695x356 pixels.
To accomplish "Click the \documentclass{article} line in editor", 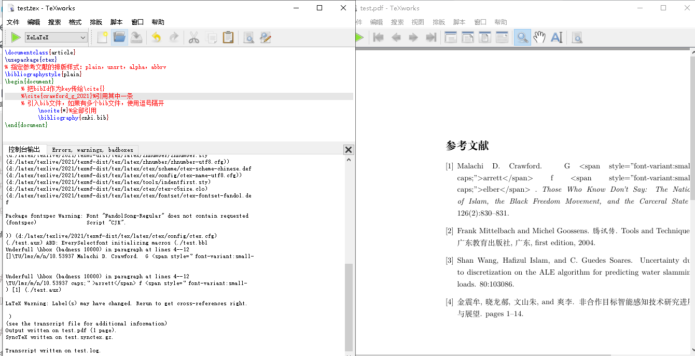I will tap(40, 52).
